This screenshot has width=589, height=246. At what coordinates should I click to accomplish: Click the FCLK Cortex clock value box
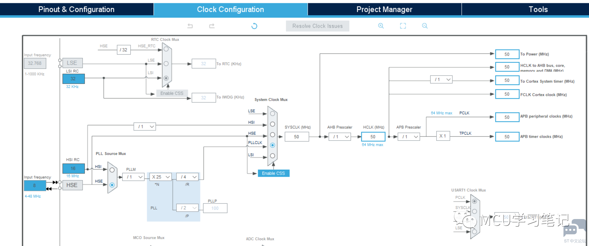507,94
